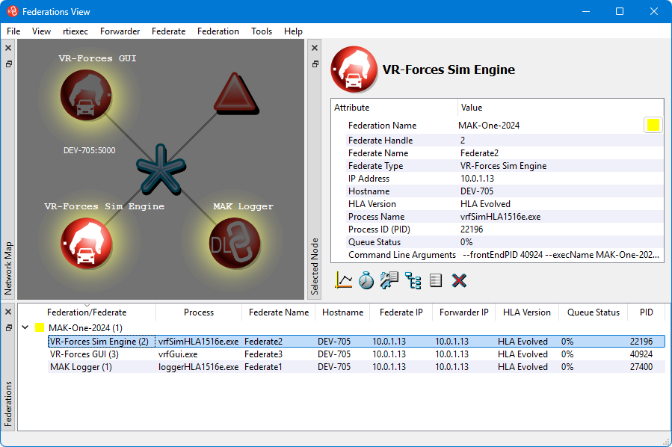This screenshot has height=447, width=672.
Task: Click the red X delete federate icon
Action: coord(459,280)
